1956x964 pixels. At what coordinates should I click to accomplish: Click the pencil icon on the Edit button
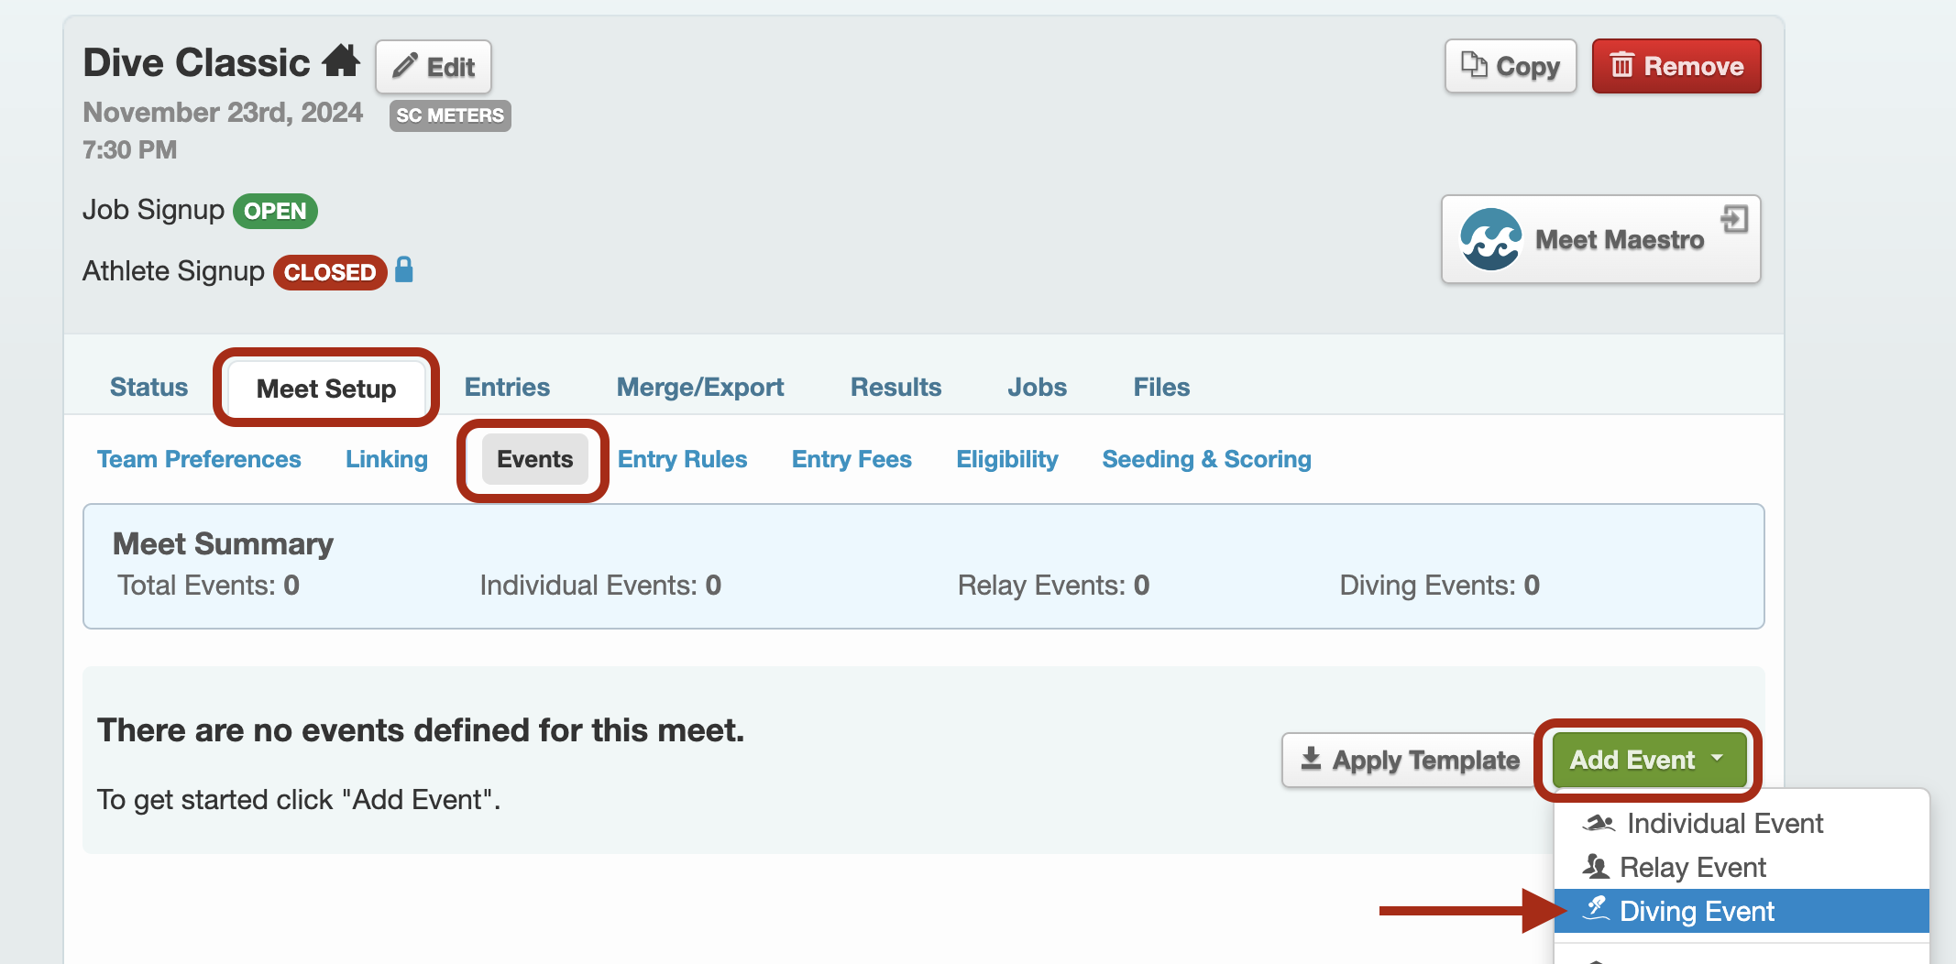click(x=407, y=65)
